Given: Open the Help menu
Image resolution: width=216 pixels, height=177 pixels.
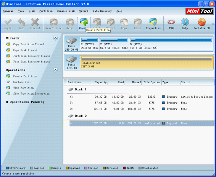Looking at the screenshot, I should click(x=119, y=11).
